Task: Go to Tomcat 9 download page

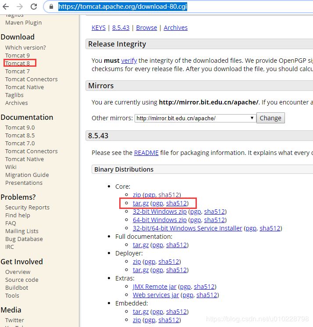Action: [18, 56]
